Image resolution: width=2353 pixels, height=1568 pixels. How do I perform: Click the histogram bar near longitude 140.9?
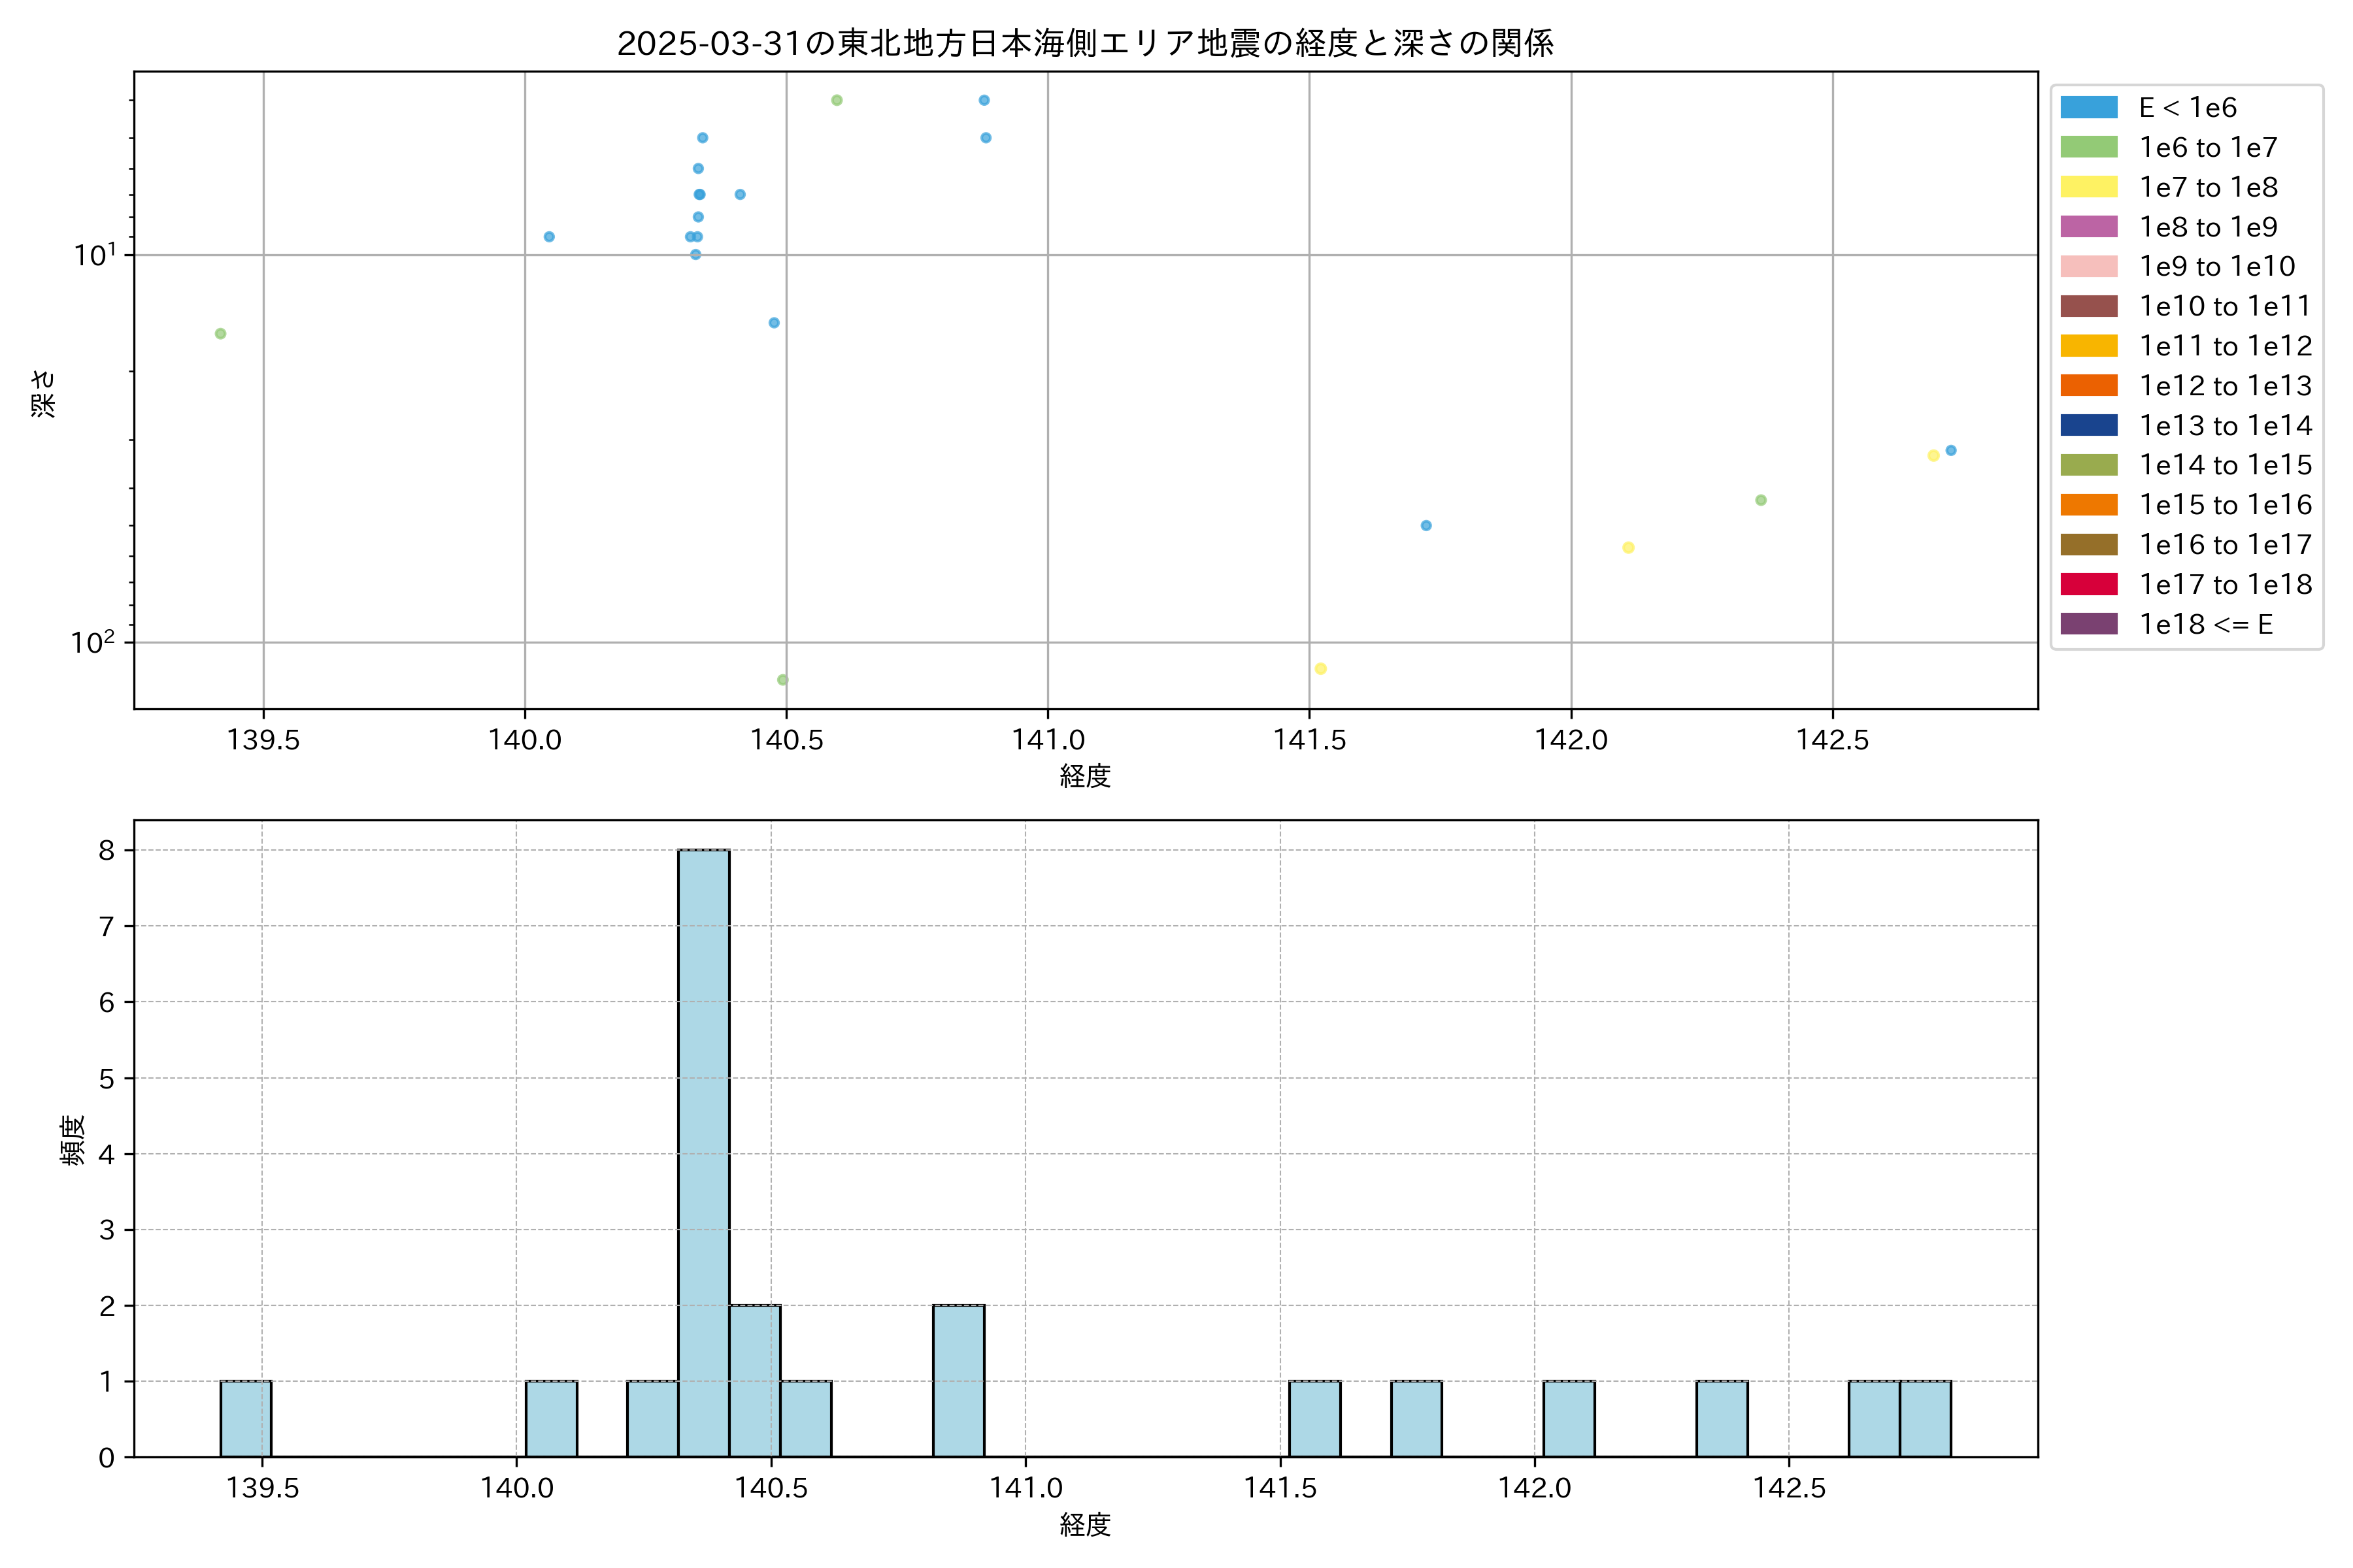click(x=958, y=1380)
